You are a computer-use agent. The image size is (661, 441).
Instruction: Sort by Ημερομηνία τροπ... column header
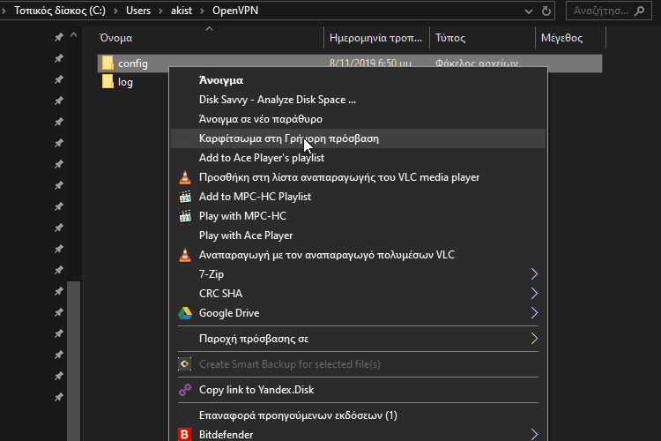[x=376, y=38]
